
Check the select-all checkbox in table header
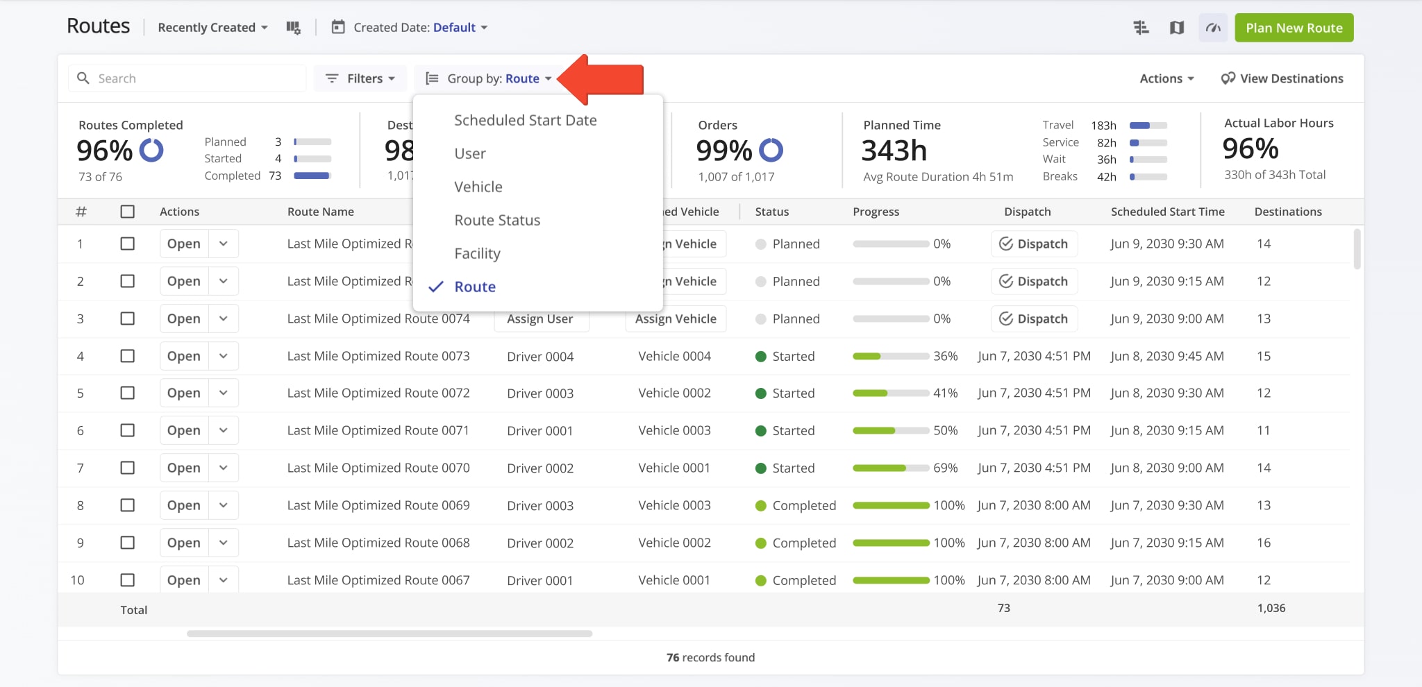coord(128,212)
